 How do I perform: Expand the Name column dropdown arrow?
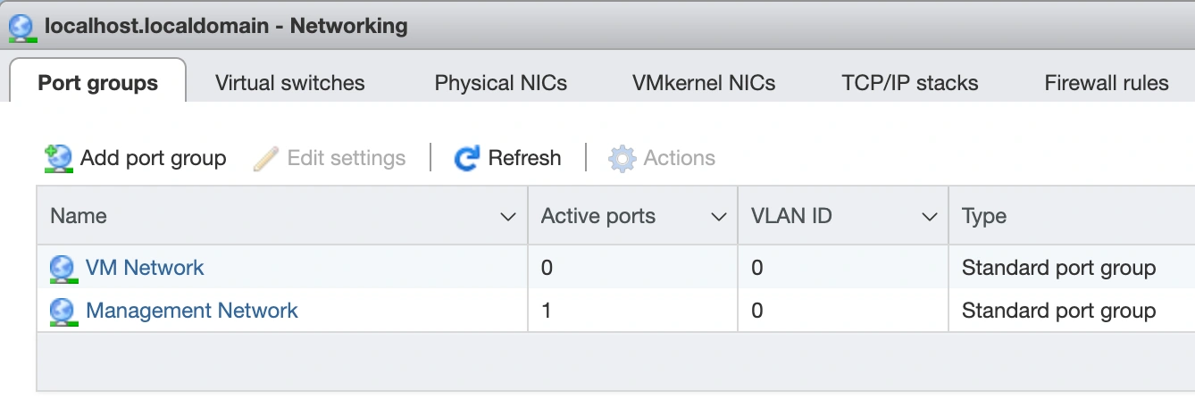tap(508, 217)
